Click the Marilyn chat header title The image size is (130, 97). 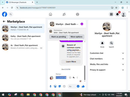pyautogui.click(x=67, y=24)
